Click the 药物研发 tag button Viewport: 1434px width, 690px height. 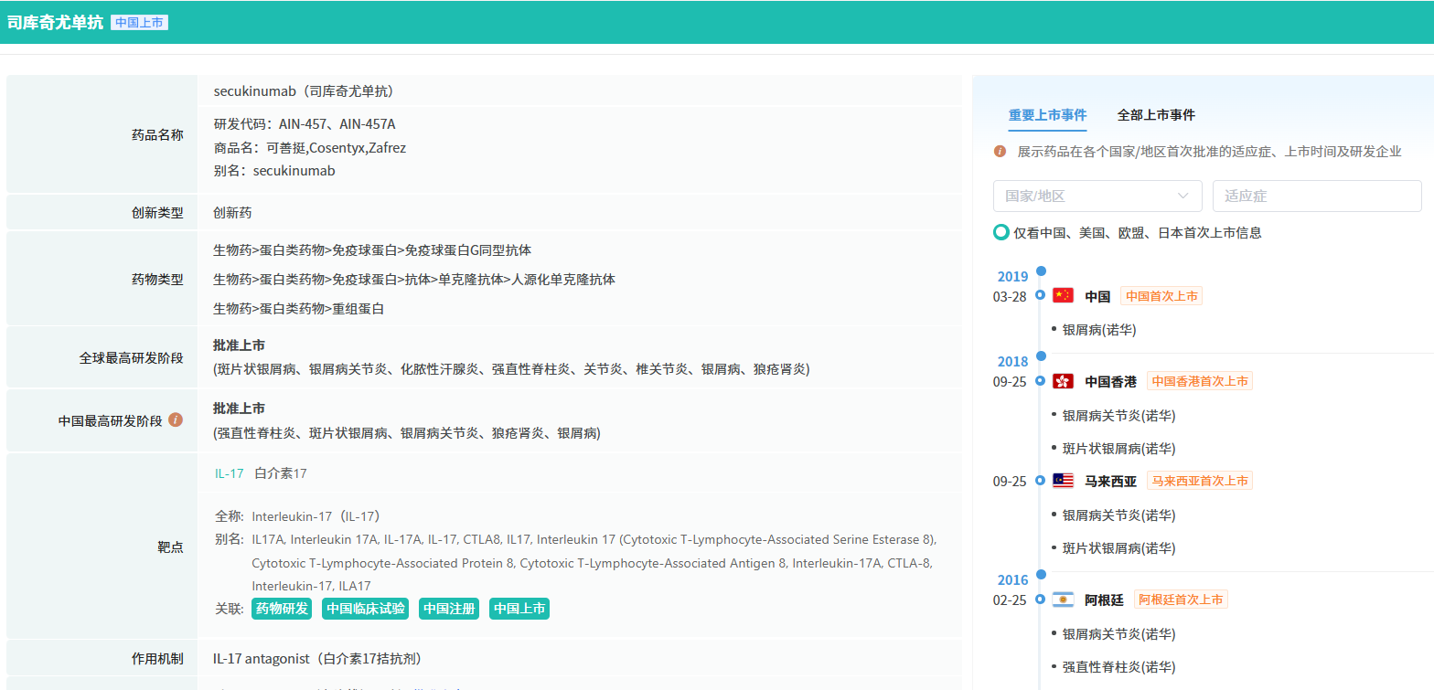click(282, 609)
